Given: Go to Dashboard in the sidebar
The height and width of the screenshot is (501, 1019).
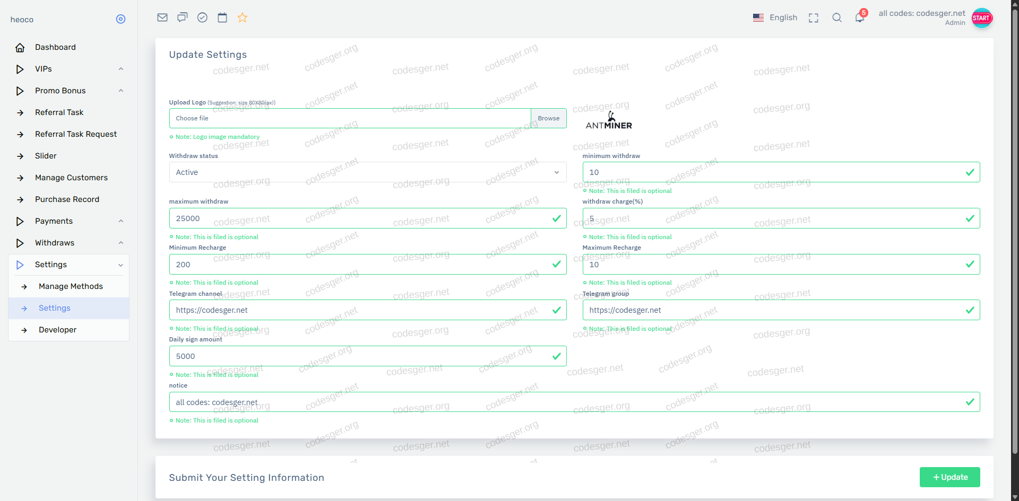Looking at the screenshot, I should (x=55, y=47).
